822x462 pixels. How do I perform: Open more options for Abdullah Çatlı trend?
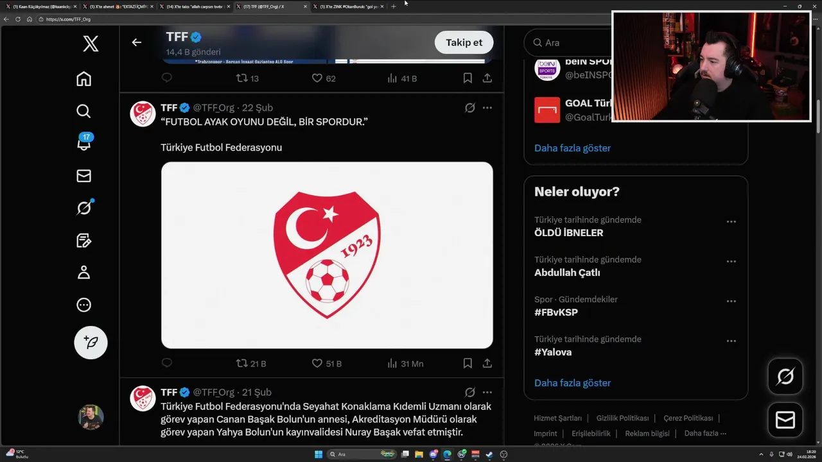[731, 261]
